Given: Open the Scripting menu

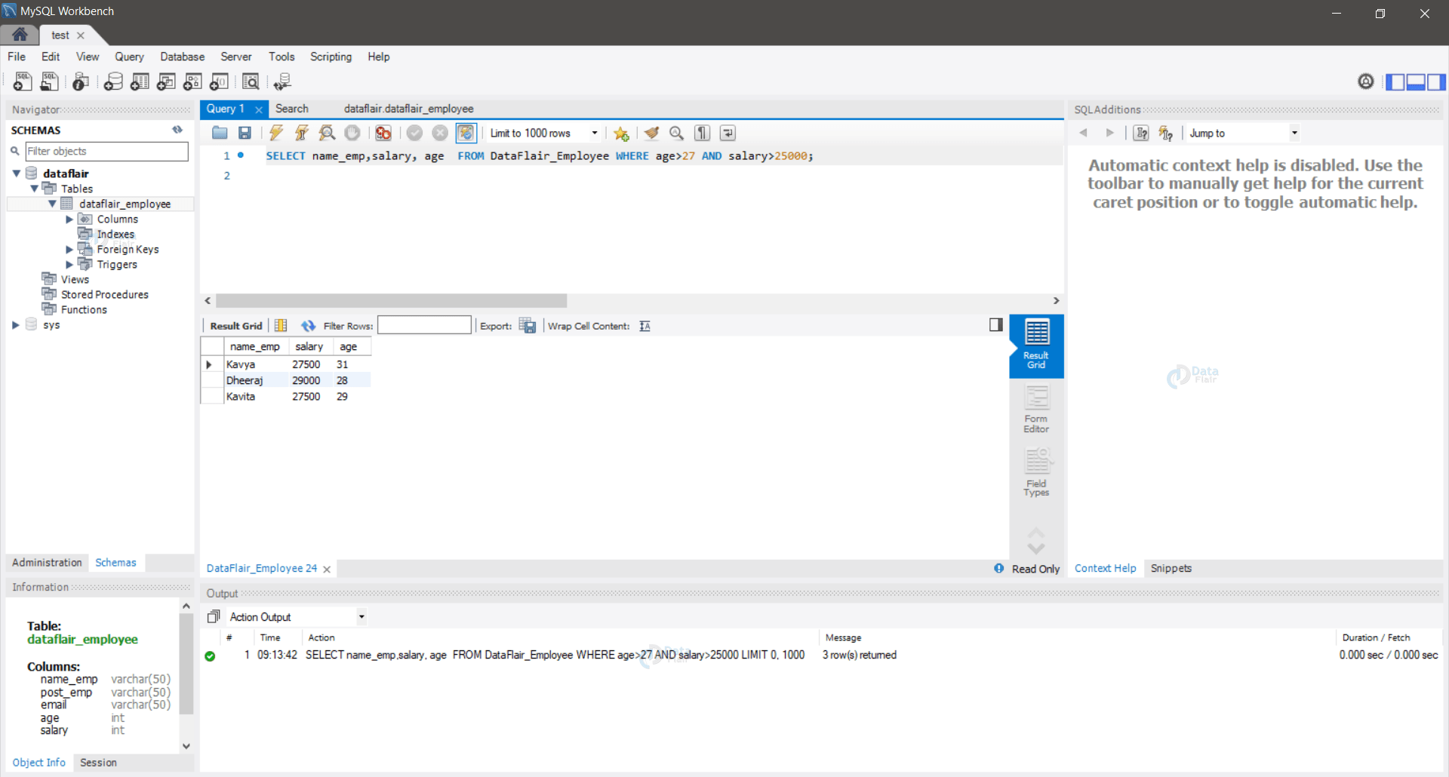Looking at the screenshot, I should [331, 57].
